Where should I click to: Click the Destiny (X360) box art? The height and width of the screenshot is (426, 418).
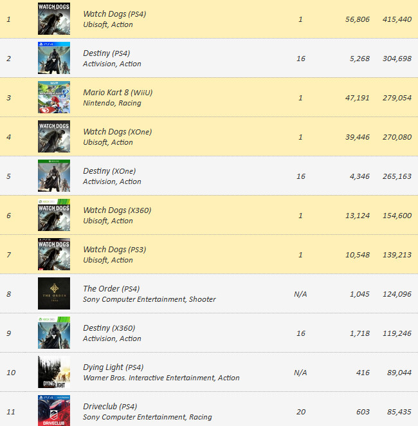click(54, 333)
